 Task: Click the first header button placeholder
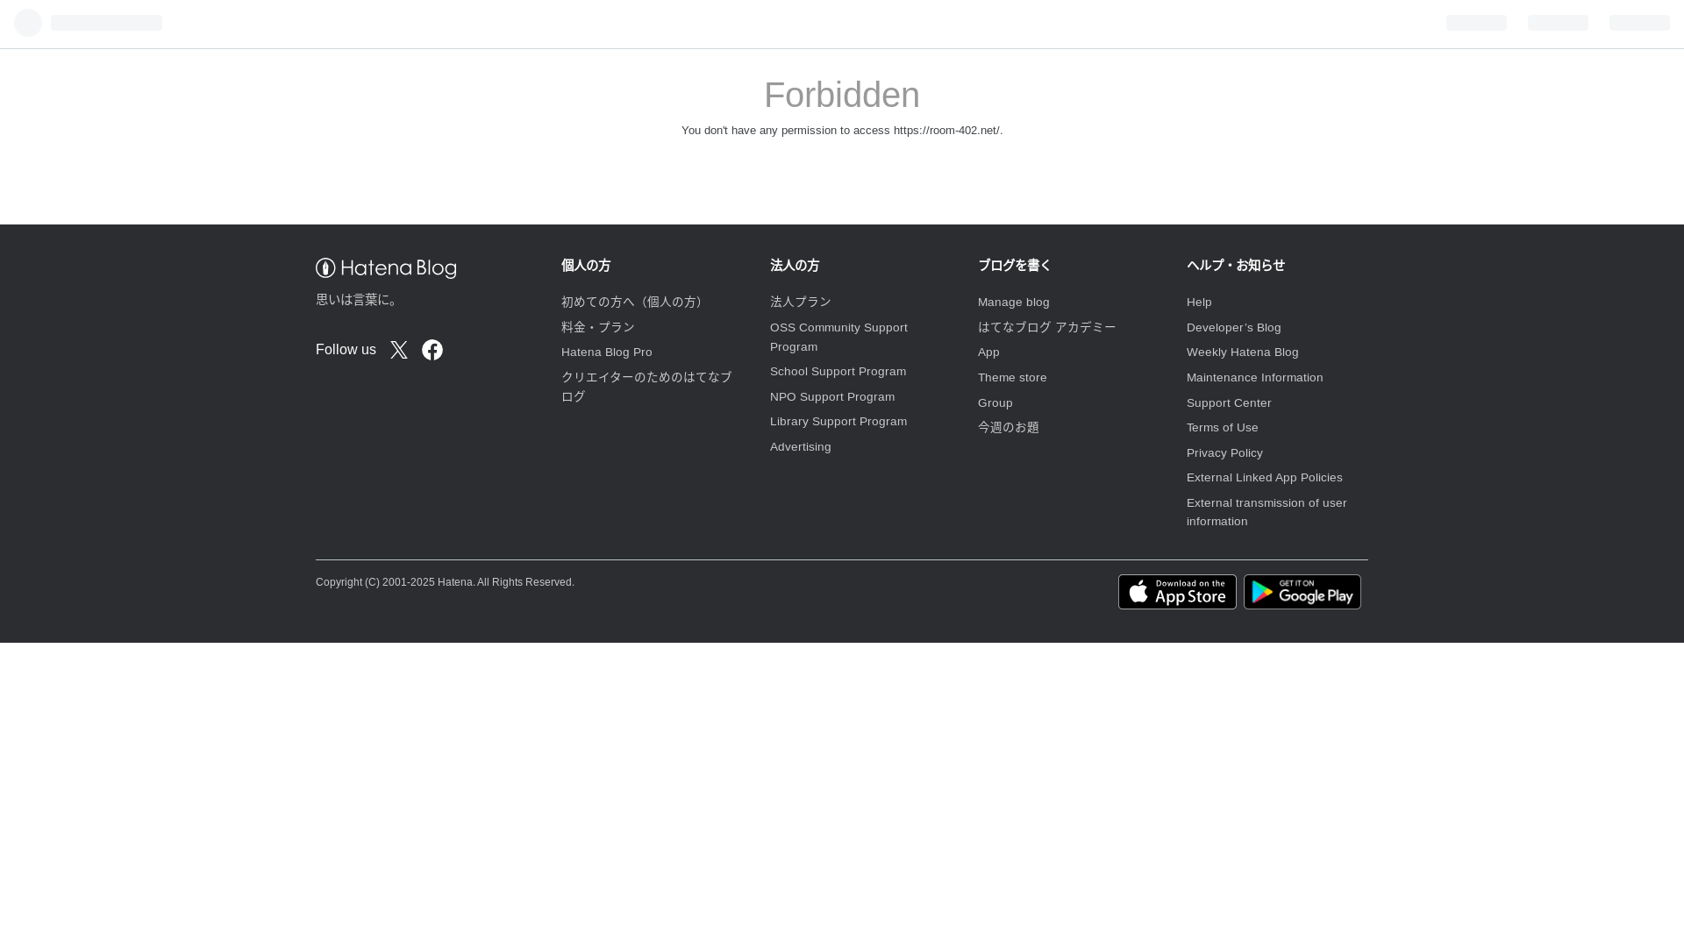pos(1476,23)
